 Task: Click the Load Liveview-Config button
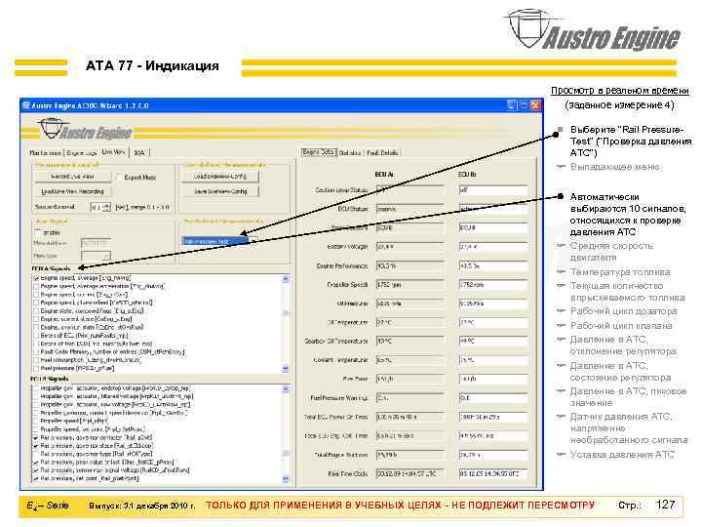coord(219,177)
